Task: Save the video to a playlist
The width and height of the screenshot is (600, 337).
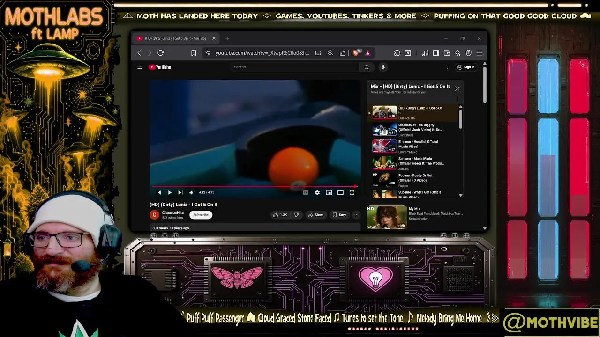Action: [x=339, y=215]
